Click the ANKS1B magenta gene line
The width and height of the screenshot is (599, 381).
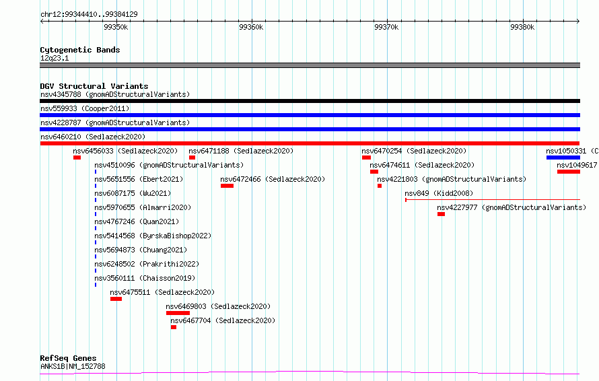pos(310,373)
